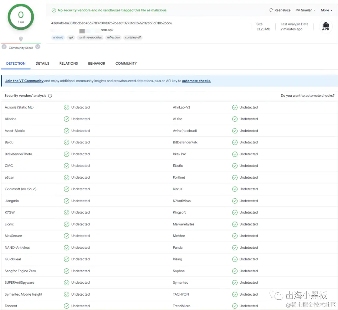The height and width of the screenshot is (310, 338).
Task: Click the Fortinet undetected check icon
Action: click(235, 177)
